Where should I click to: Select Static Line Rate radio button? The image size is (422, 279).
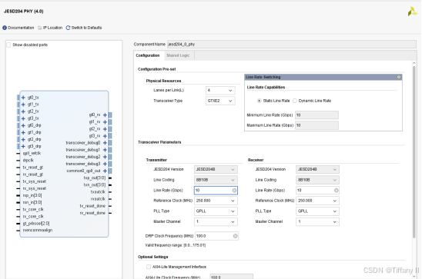point(260,101)
